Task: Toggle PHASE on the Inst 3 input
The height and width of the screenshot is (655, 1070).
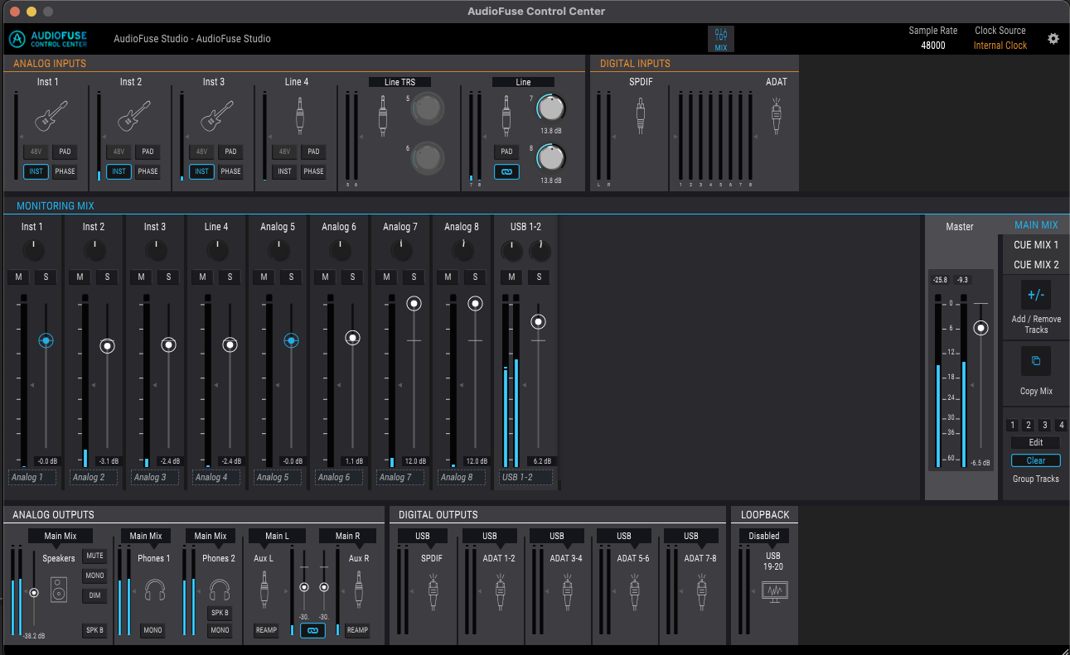Action: coord(230,171)
